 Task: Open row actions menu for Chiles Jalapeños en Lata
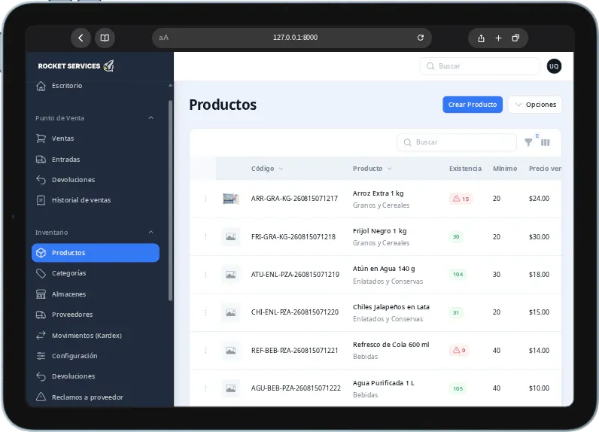coord(205,312)
